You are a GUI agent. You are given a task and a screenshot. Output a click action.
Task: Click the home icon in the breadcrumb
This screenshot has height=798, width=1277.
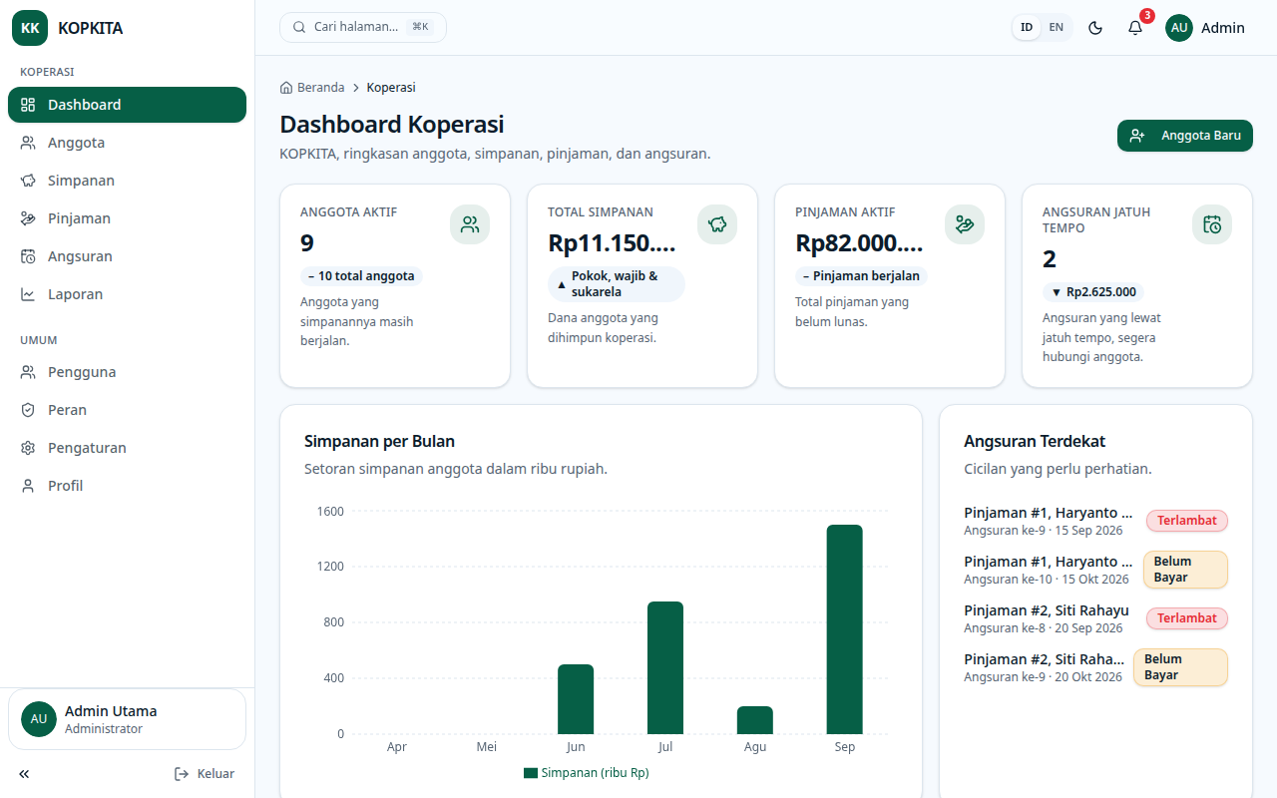point(286,88)
